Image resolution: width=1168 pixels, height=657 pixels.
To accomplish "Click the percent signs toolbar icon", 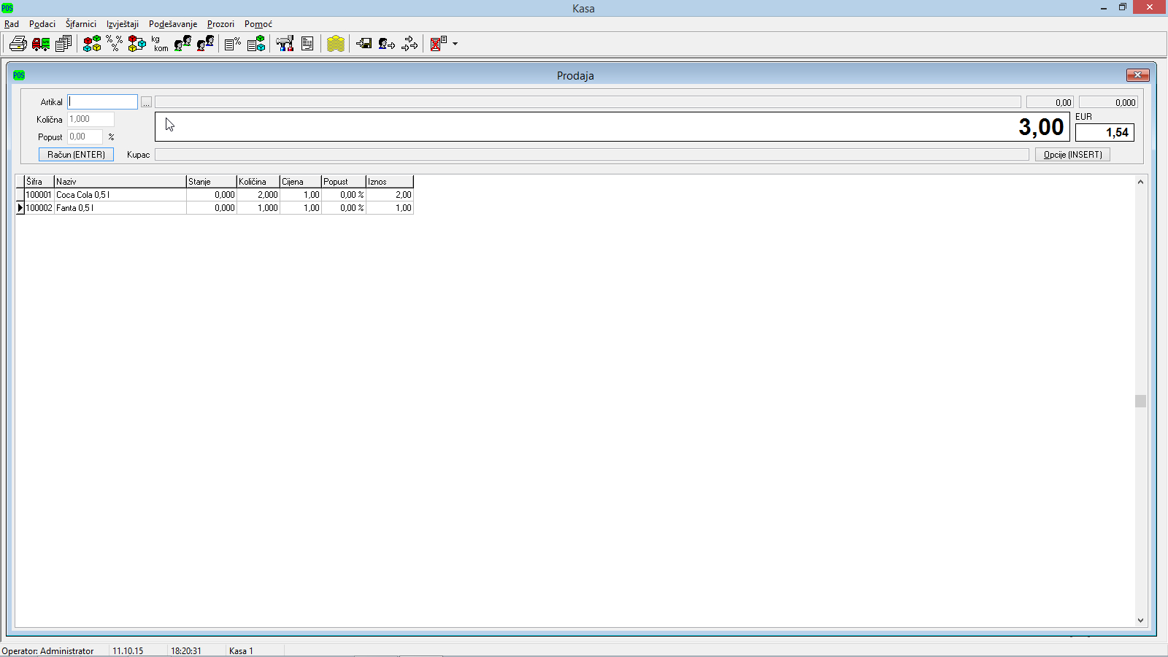I will click(x=115, y=44).
